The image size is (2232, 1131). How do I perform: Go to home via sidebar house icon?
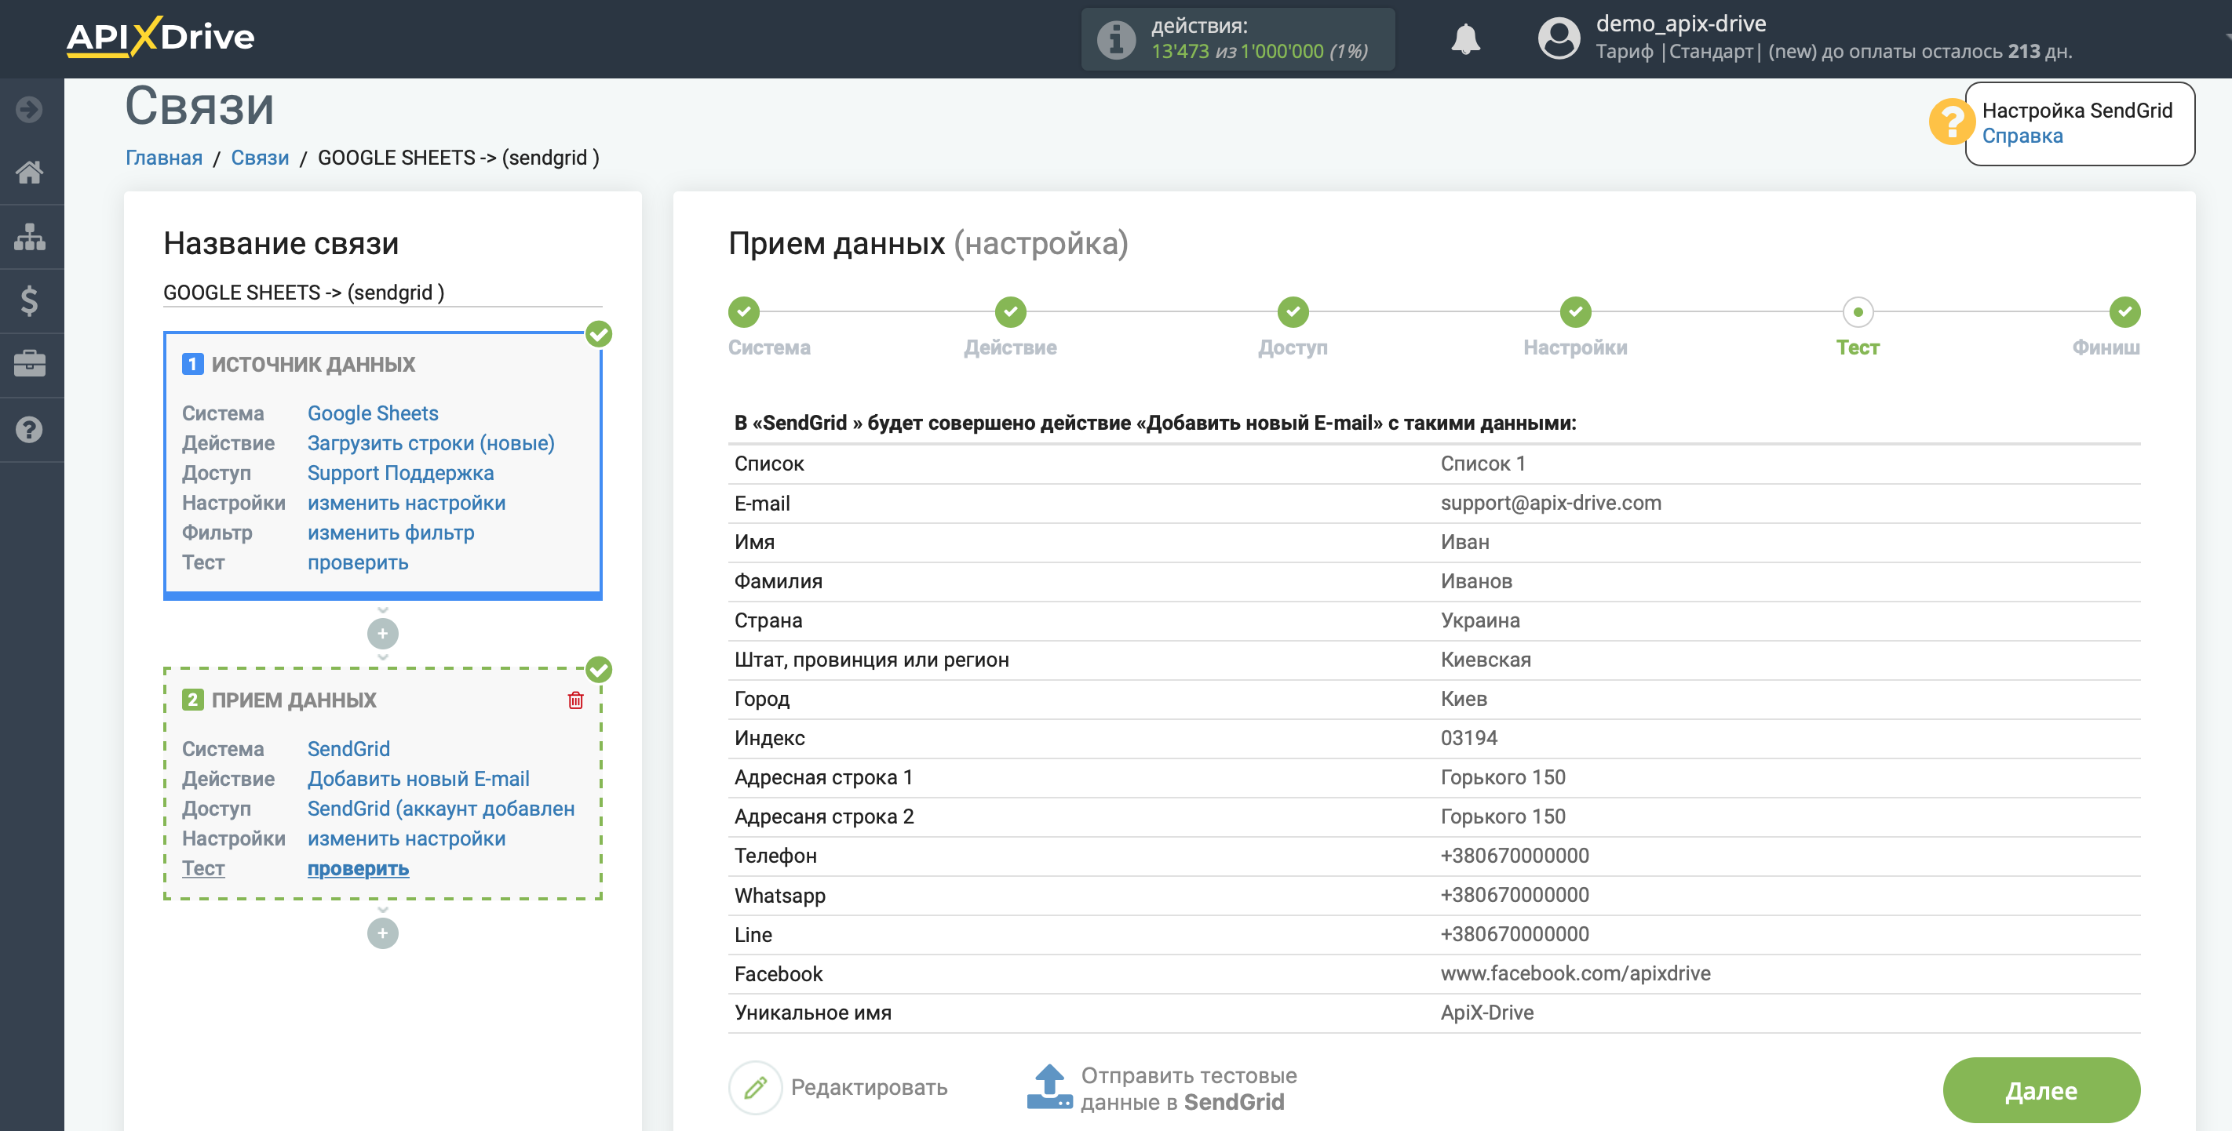[x=30, y=173]
